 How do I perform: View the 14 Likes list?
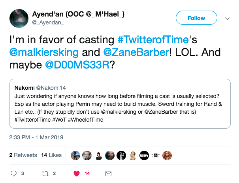tap(51, 155)
